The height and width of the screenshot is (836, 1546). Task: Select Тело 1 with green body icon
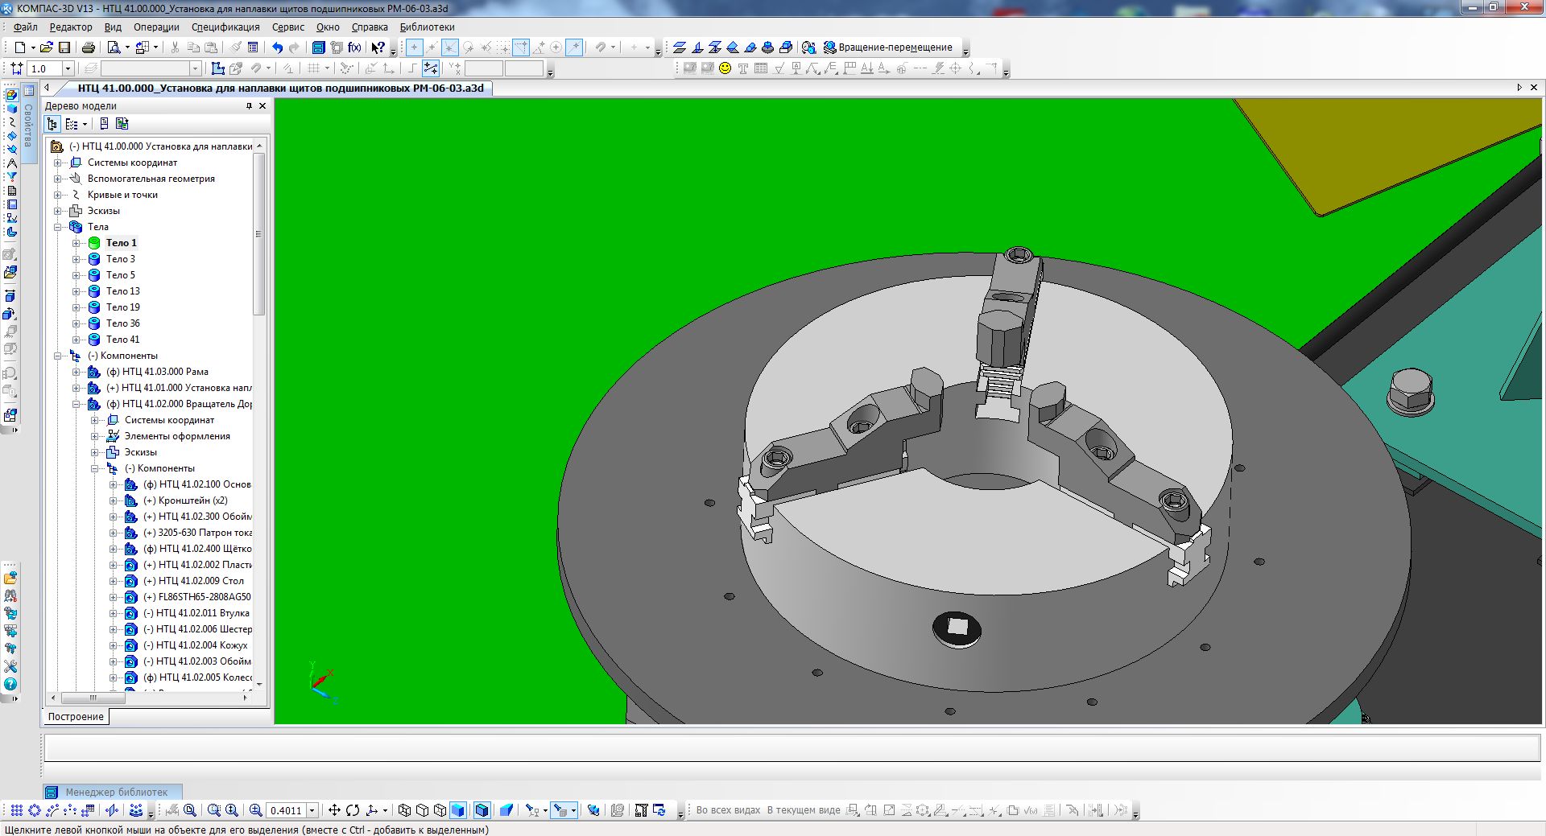121,243
